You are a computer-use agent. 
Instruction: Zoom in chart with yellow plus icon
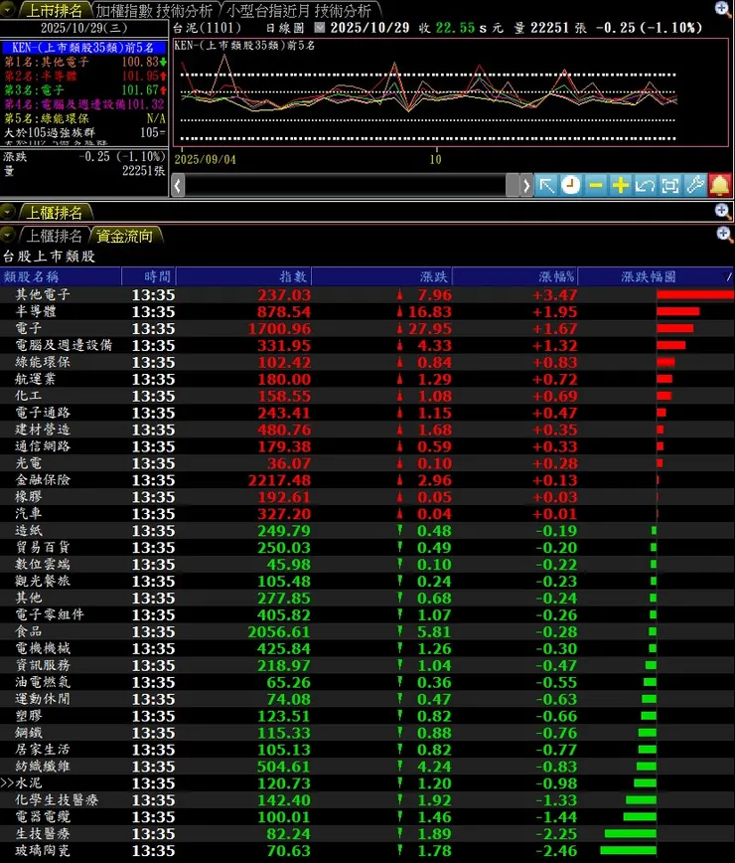tap(620, 186)
